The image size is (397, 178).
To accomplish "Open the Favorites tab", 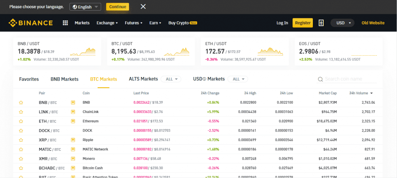I will tap(29, 79).
